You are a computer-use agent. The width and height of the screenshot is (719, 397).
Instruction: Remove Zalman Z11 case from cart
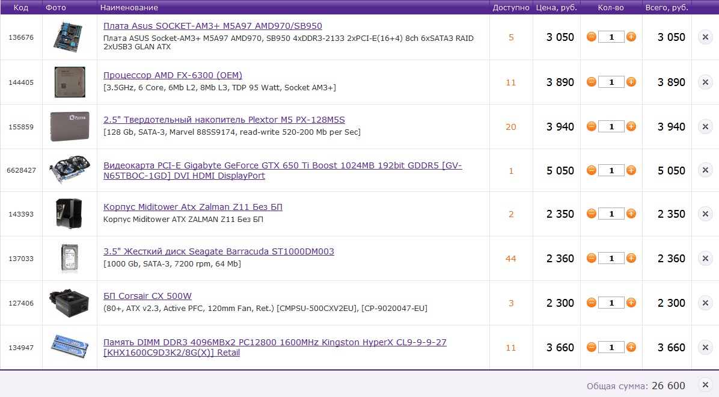(x=705, y=214)
